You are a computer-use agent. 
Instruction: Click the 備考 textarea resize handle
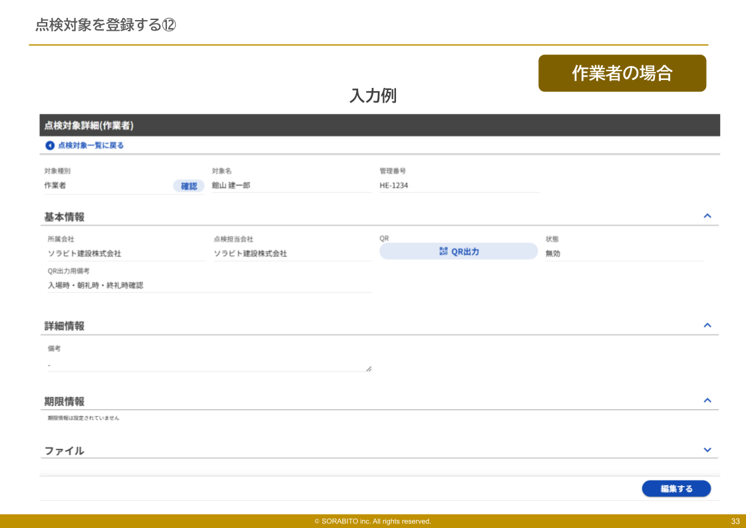[x=369, y=368]
